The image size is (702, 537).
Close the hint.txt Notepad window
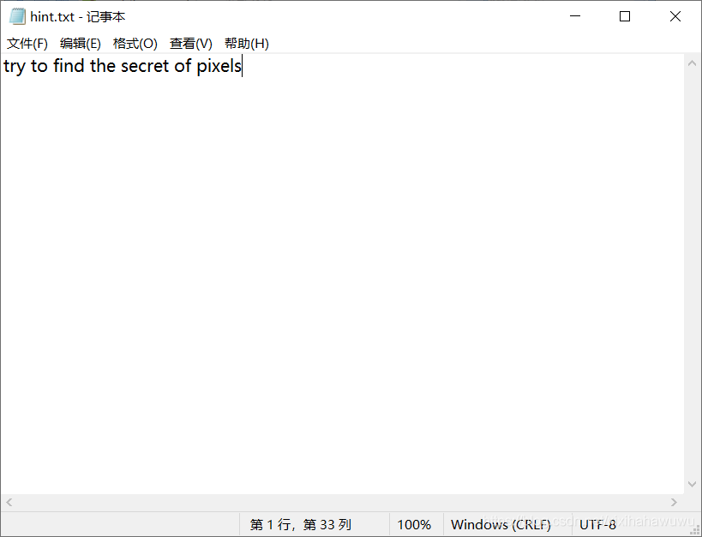675,16
